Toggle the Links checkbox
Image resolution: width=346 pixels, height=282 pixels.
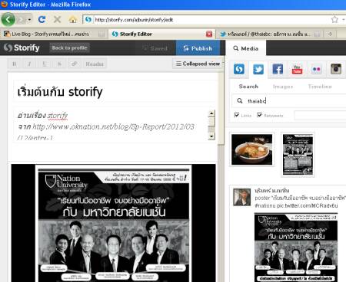(237, 115)
